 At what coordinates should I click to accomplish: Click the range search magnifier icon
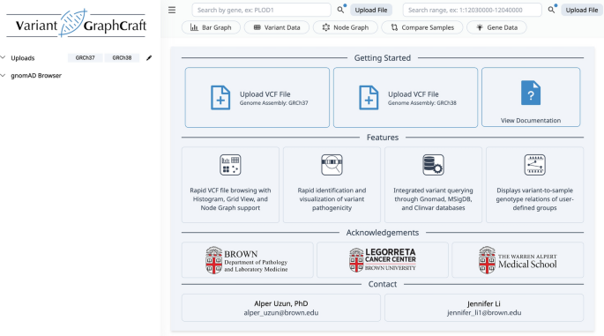tap(552, 10)
